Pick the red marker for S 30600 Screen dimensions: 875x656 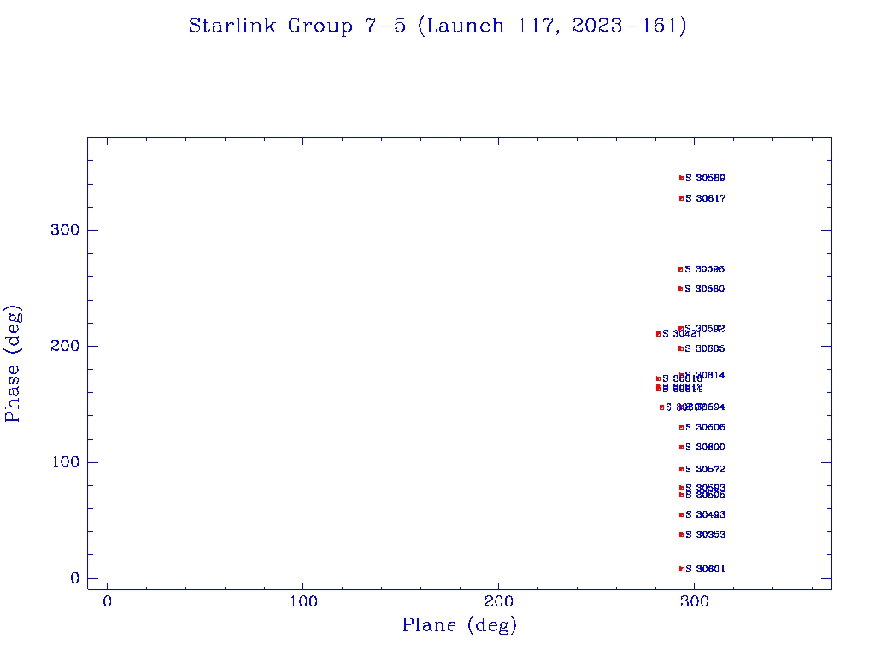coord(681,448)
